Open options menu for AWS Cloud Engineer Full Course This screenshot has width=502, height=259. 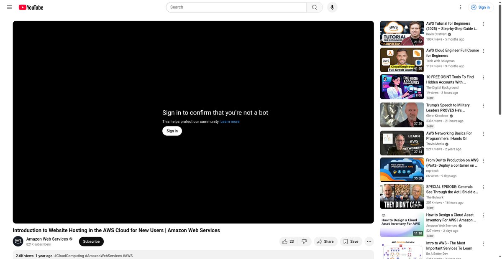(x=483, y=51)
